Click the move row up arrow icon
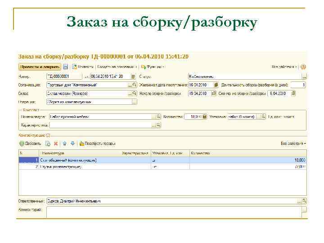324x243 pixels. pos(65,144)
